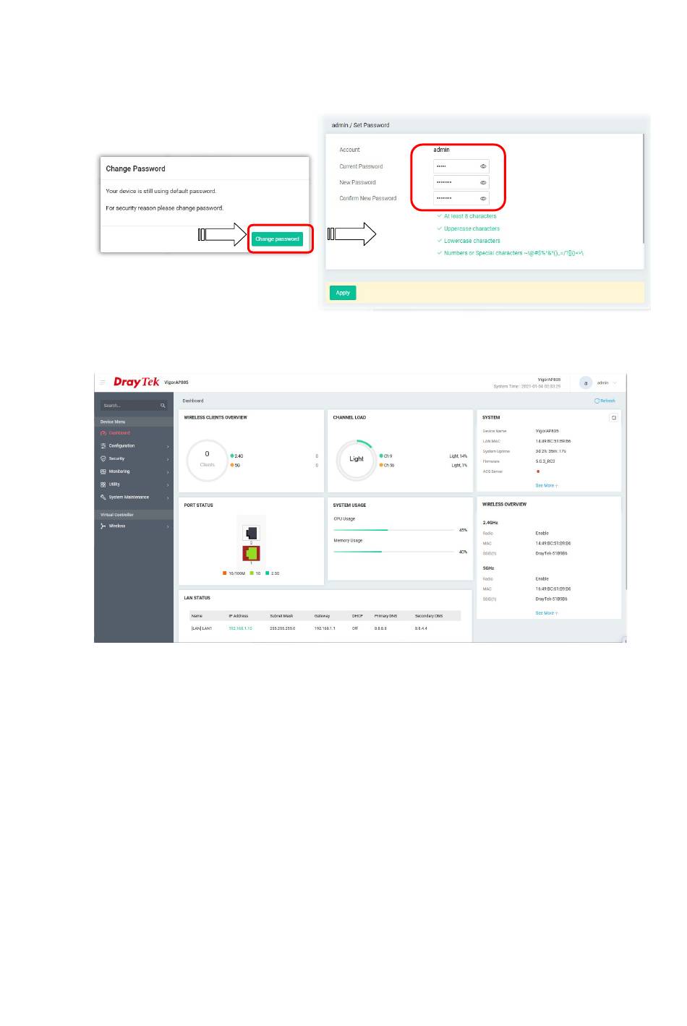Click the Refresh icon on Dashboard
Image resolution: width=687 pixels, height=1026 pixels.
pyautogui.click(x=597, y=401)
